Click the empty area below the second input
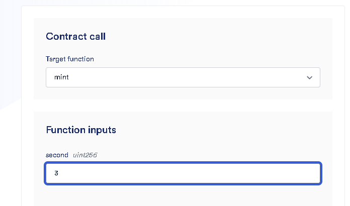This screenshot has height=206, width=350. click(183, 195)
